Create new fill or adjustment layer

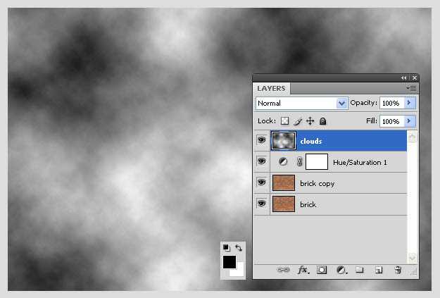click(x=341, y=270)
